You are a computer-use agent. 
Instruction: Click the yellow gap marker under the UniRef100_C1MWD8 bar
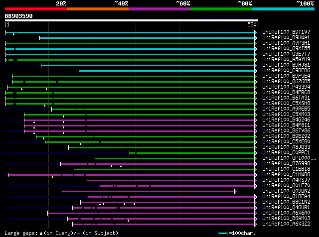(52, 177)
